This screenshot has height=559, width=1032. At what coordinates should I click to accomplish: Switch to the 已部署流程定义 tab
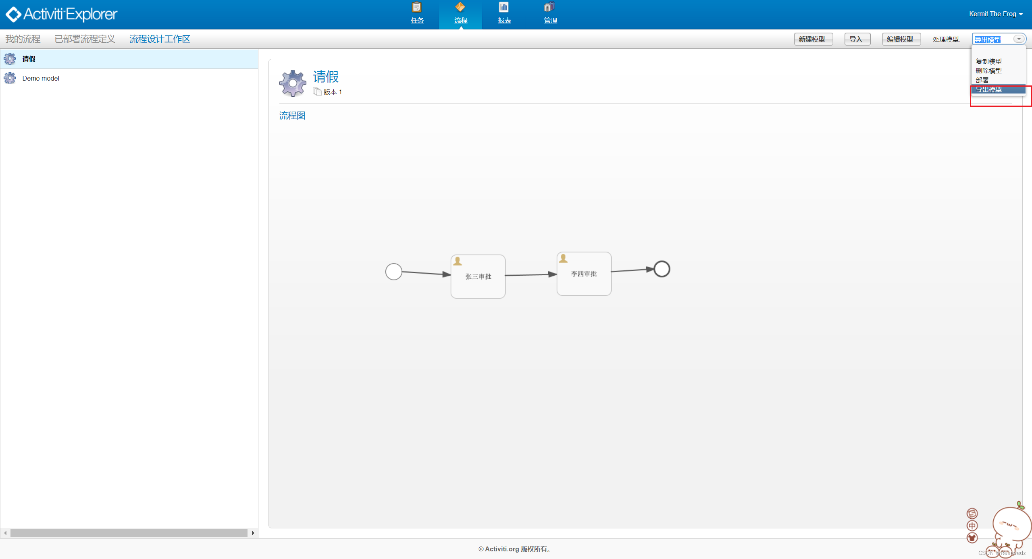click(85, 39)
